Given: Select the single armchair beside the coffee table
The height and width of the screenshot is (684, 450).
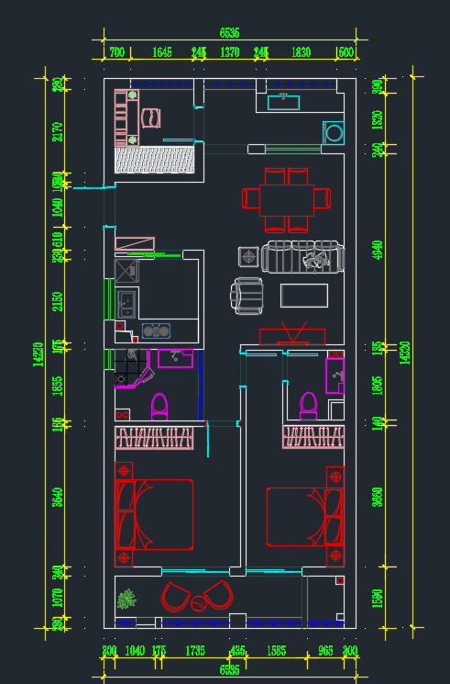Looking at the screenshot, I should coord(247,296).
